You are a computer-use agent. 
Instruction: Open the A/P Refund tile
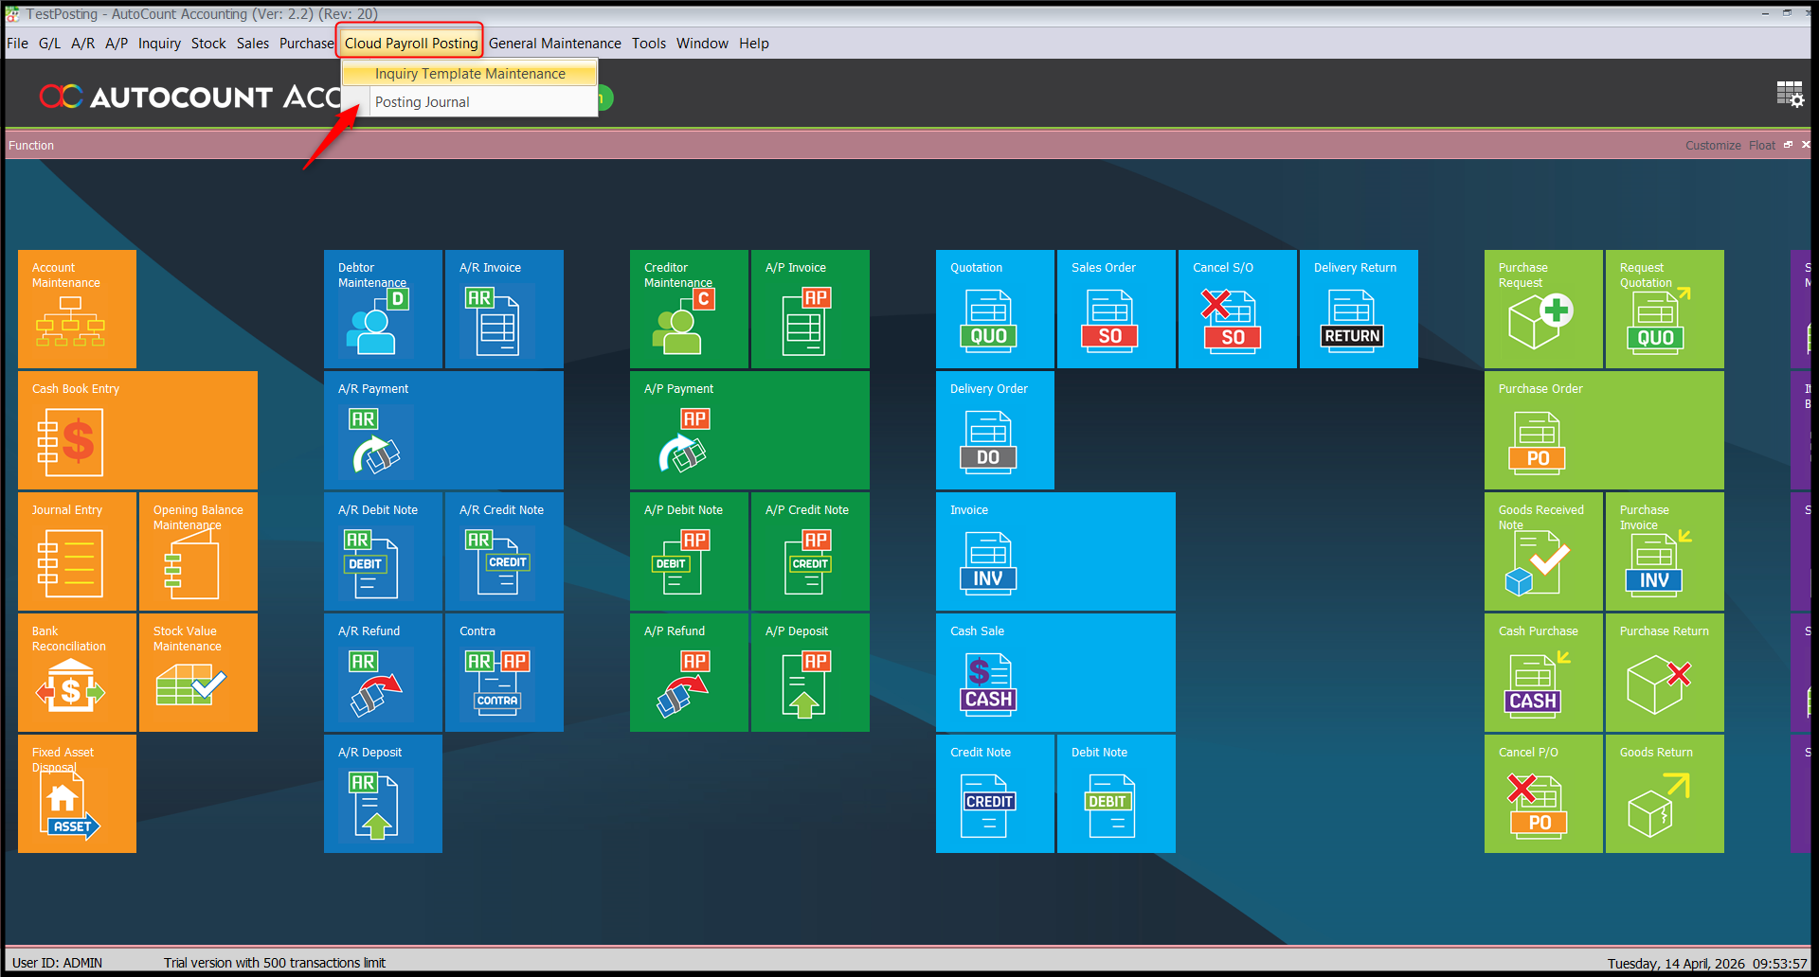(689, 672)
